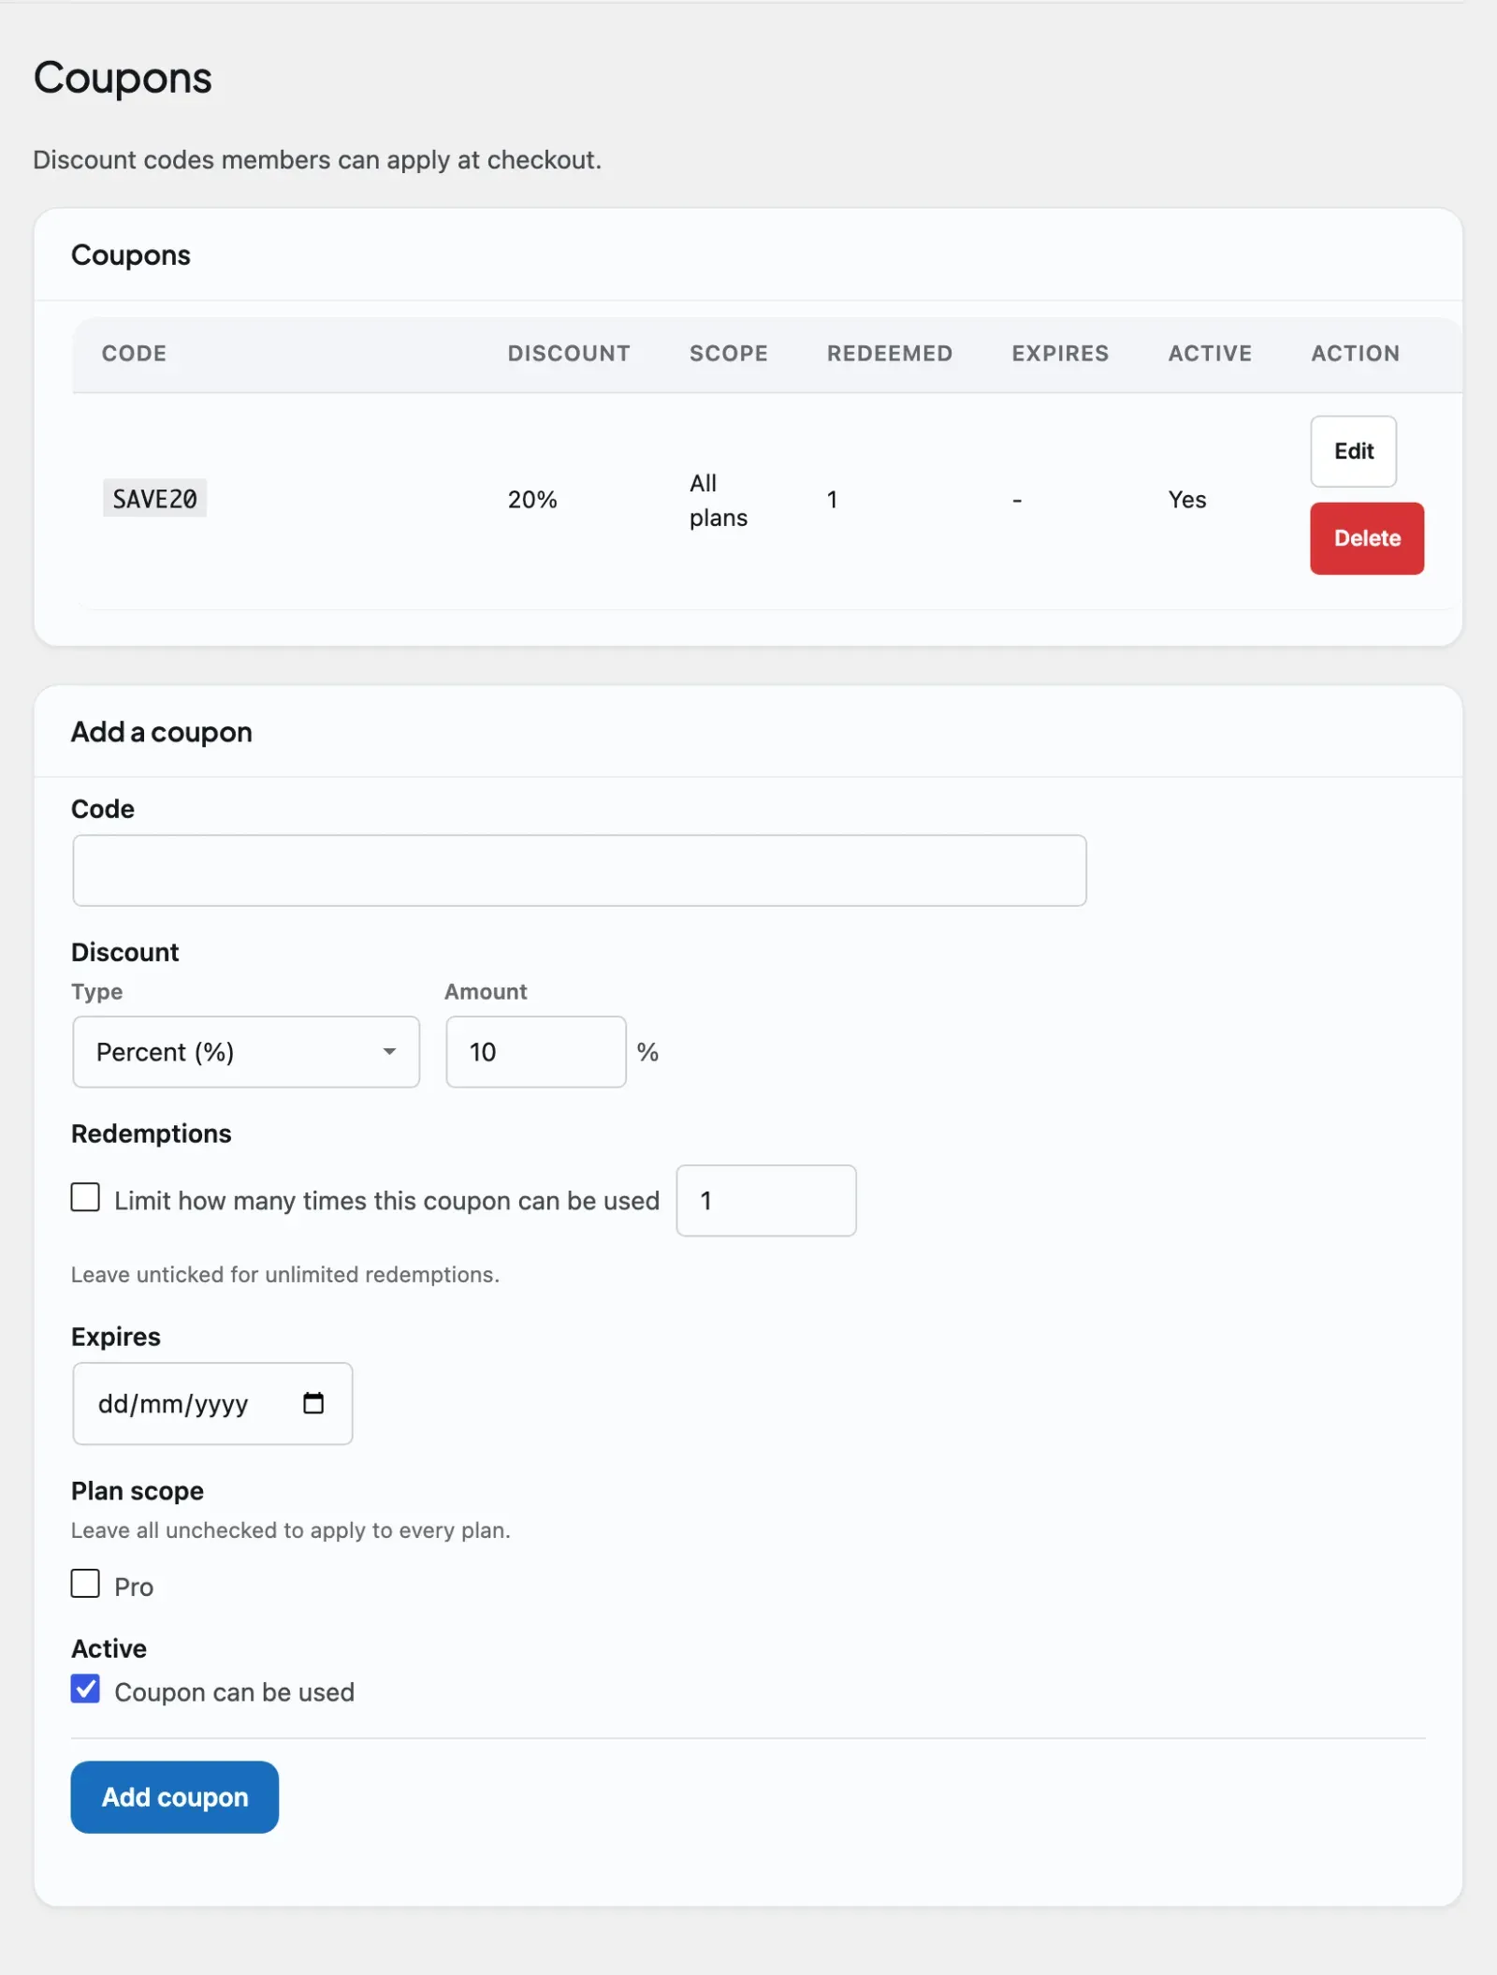Open the discount Type dropdown
The image size is (1497, 1975).
[246, 1052]
